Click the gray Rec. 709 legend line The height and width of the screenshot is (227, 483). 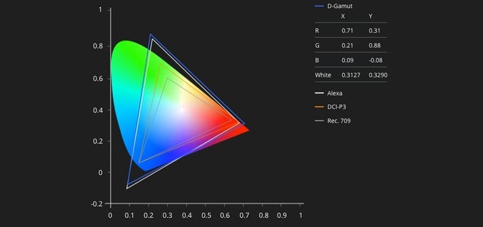[x=319, y=121]
